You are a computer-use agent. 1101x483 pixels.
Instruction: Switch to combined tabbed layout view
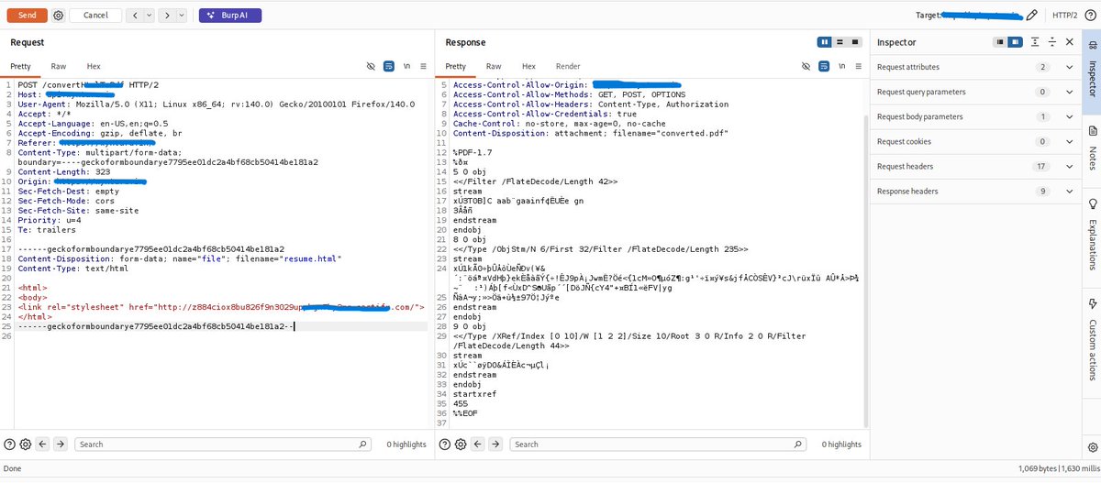pyautogui.click(x=855, y=42)
